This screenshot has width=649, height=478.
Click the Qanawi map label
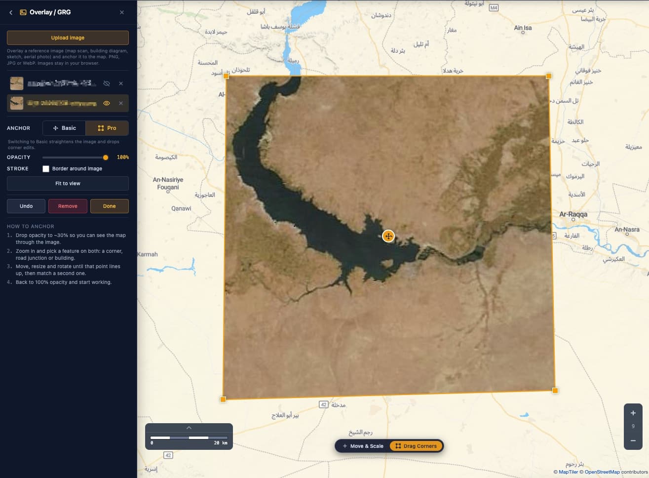(181, 208)
